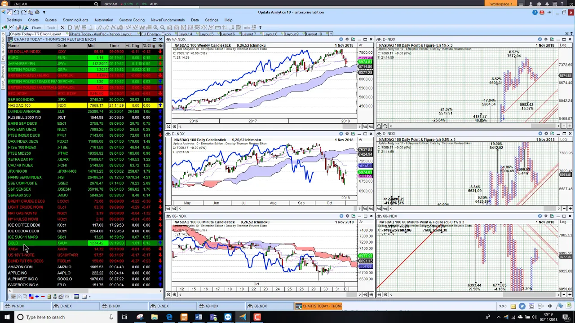Click the candlestick chart icon at toolbar start
The height and width of the screenshot is (323, 575).
(x=4, y=27)
